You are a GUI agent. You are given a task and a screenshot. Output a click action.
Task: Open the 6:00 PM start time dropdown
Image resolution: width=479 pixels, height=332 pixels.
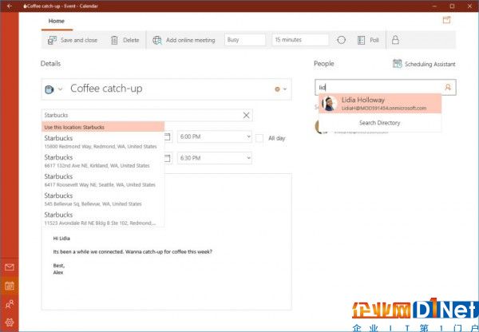(215, 136)
